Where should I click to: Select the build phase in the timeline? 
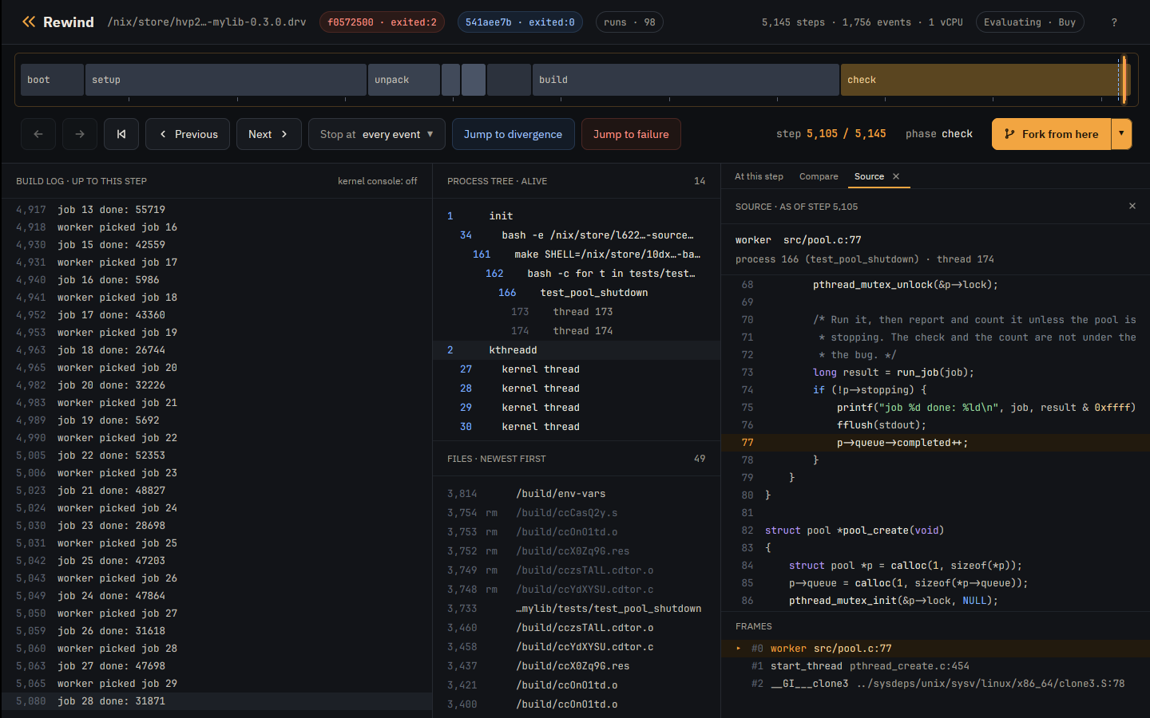coord(685,80)
